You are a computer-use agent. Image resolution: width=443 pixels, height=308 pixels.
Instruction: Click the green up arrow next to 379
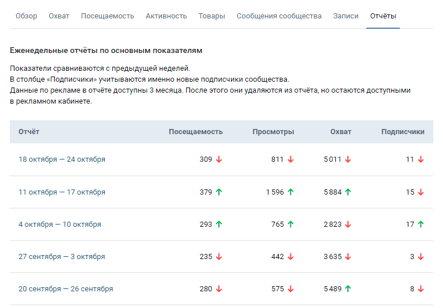[219, 192]
